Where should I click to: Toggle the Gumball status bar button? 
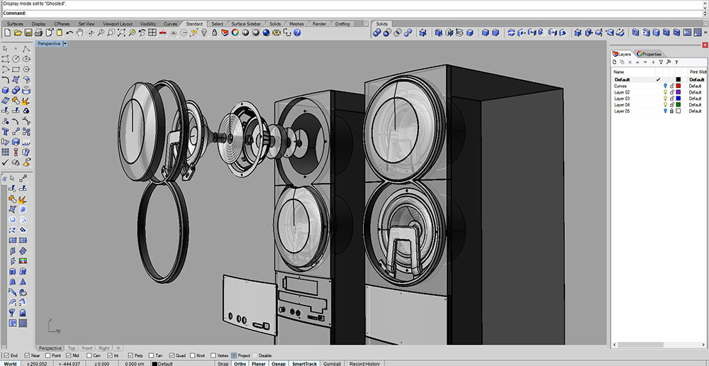(x=332, y=363)
